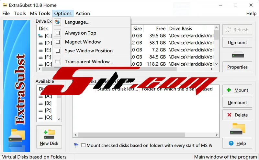Select the [P:] available letter icon
The width and height of the screenshot is (259, 160).
pyautogui.click(x=41, y=111)
